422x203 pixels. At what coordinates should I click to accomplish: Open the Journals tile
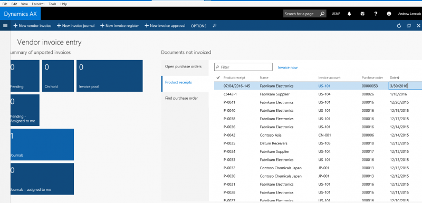tap(42, 144)
